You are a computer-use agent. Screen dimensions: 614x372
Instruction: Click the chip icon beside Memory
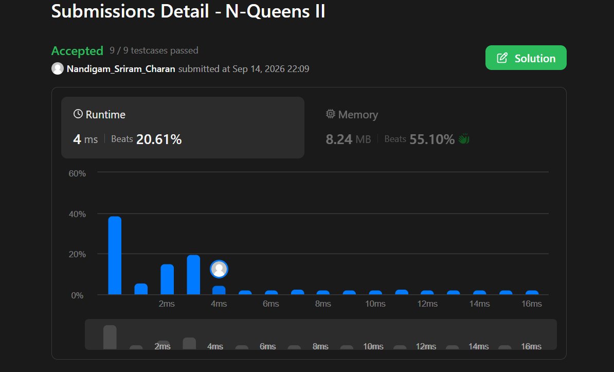(331, 114)
